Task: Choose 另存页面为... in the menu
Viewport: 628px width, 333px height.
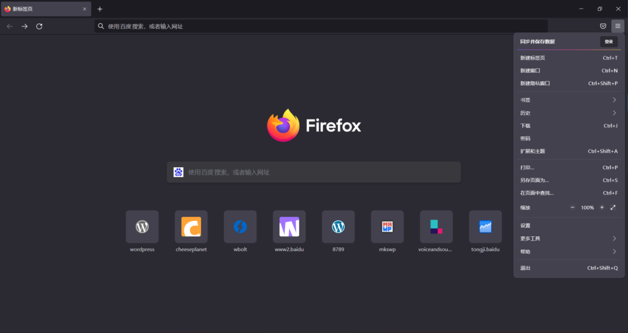Action: click(x=569, y=181)
